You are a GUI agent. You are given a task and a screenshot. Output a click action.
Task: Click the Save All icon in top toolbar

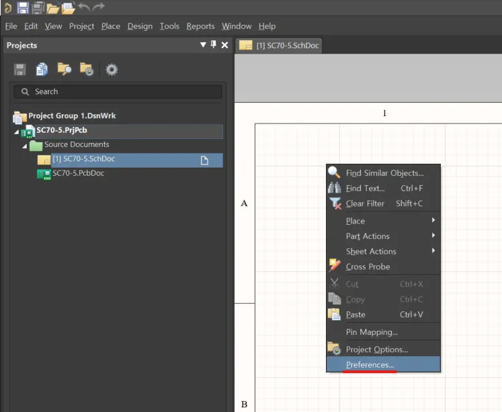(38, 7)
